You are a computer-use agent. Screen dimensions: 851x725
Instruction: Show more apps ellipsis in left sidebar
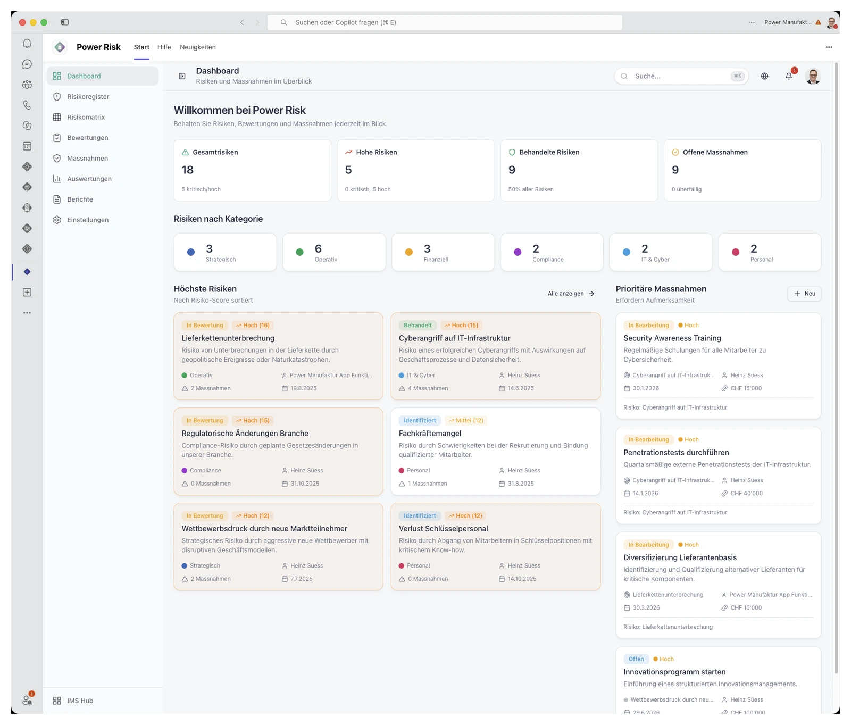27,313
